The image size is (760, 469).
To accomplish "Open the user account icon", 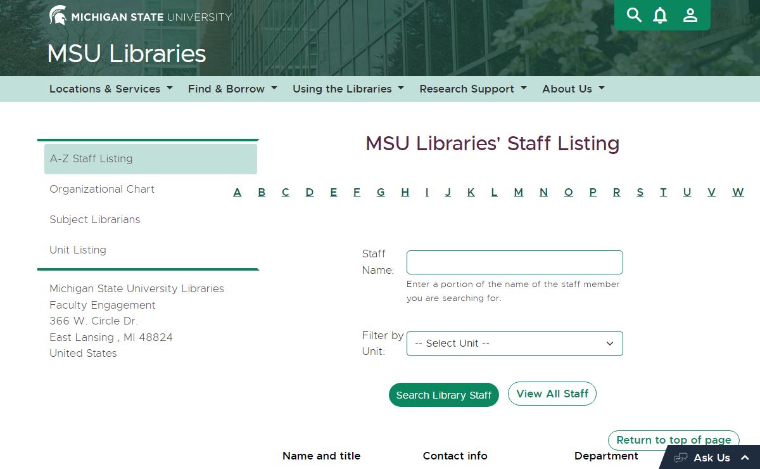I will point(690,15).
